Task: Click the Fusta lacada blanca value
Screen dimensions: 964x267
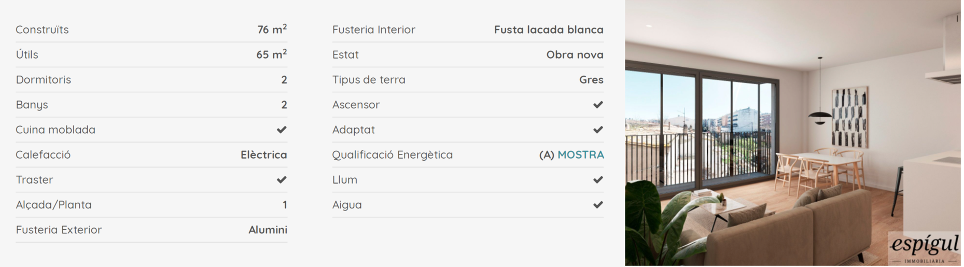Action: 549,30
